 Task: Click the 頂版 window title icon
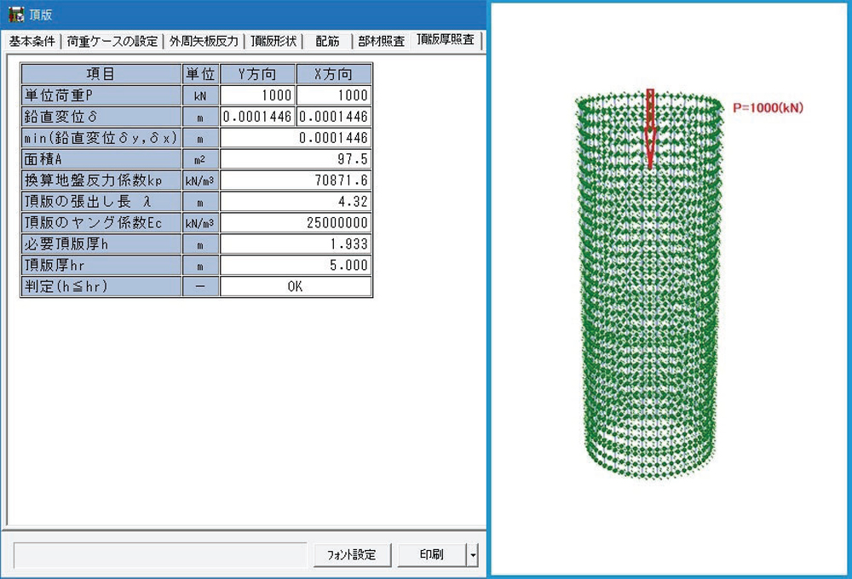(x=15, y=14)
